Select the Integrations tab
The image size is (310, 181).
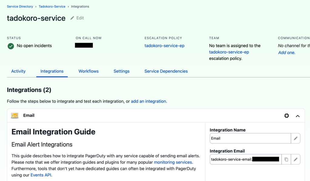[x=52, y=71]
